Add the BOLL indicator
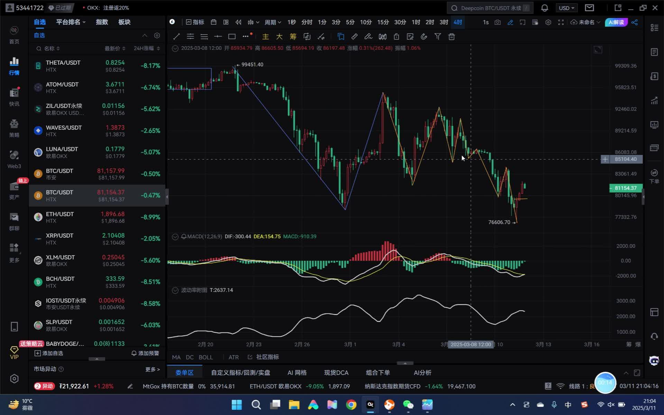Image resolution: width=664 pixels, height=415 pixels. coord(206,357)
